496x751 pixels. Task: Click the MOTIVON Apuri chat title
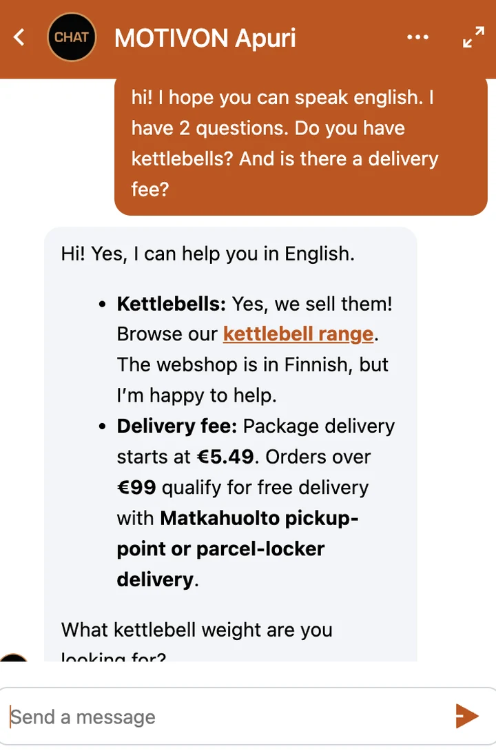pyautogui.click(x=205, y=38)
